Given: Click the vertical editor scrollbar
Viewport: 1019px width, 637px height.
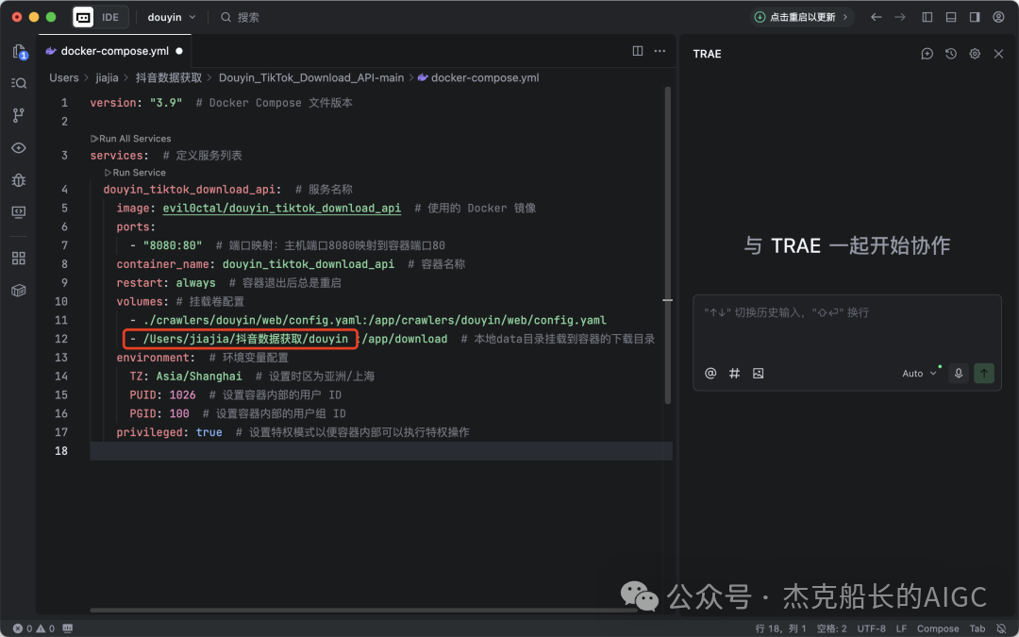Looking at the screenshot, I should [x=667, y=245].
